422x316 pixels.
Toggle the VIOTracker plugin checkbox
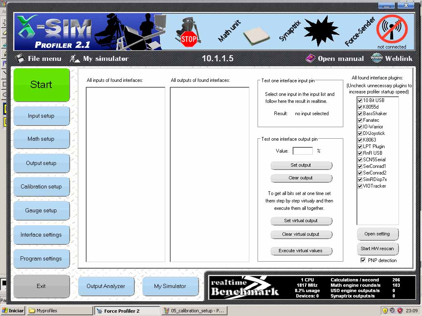[x=360, y=186]
